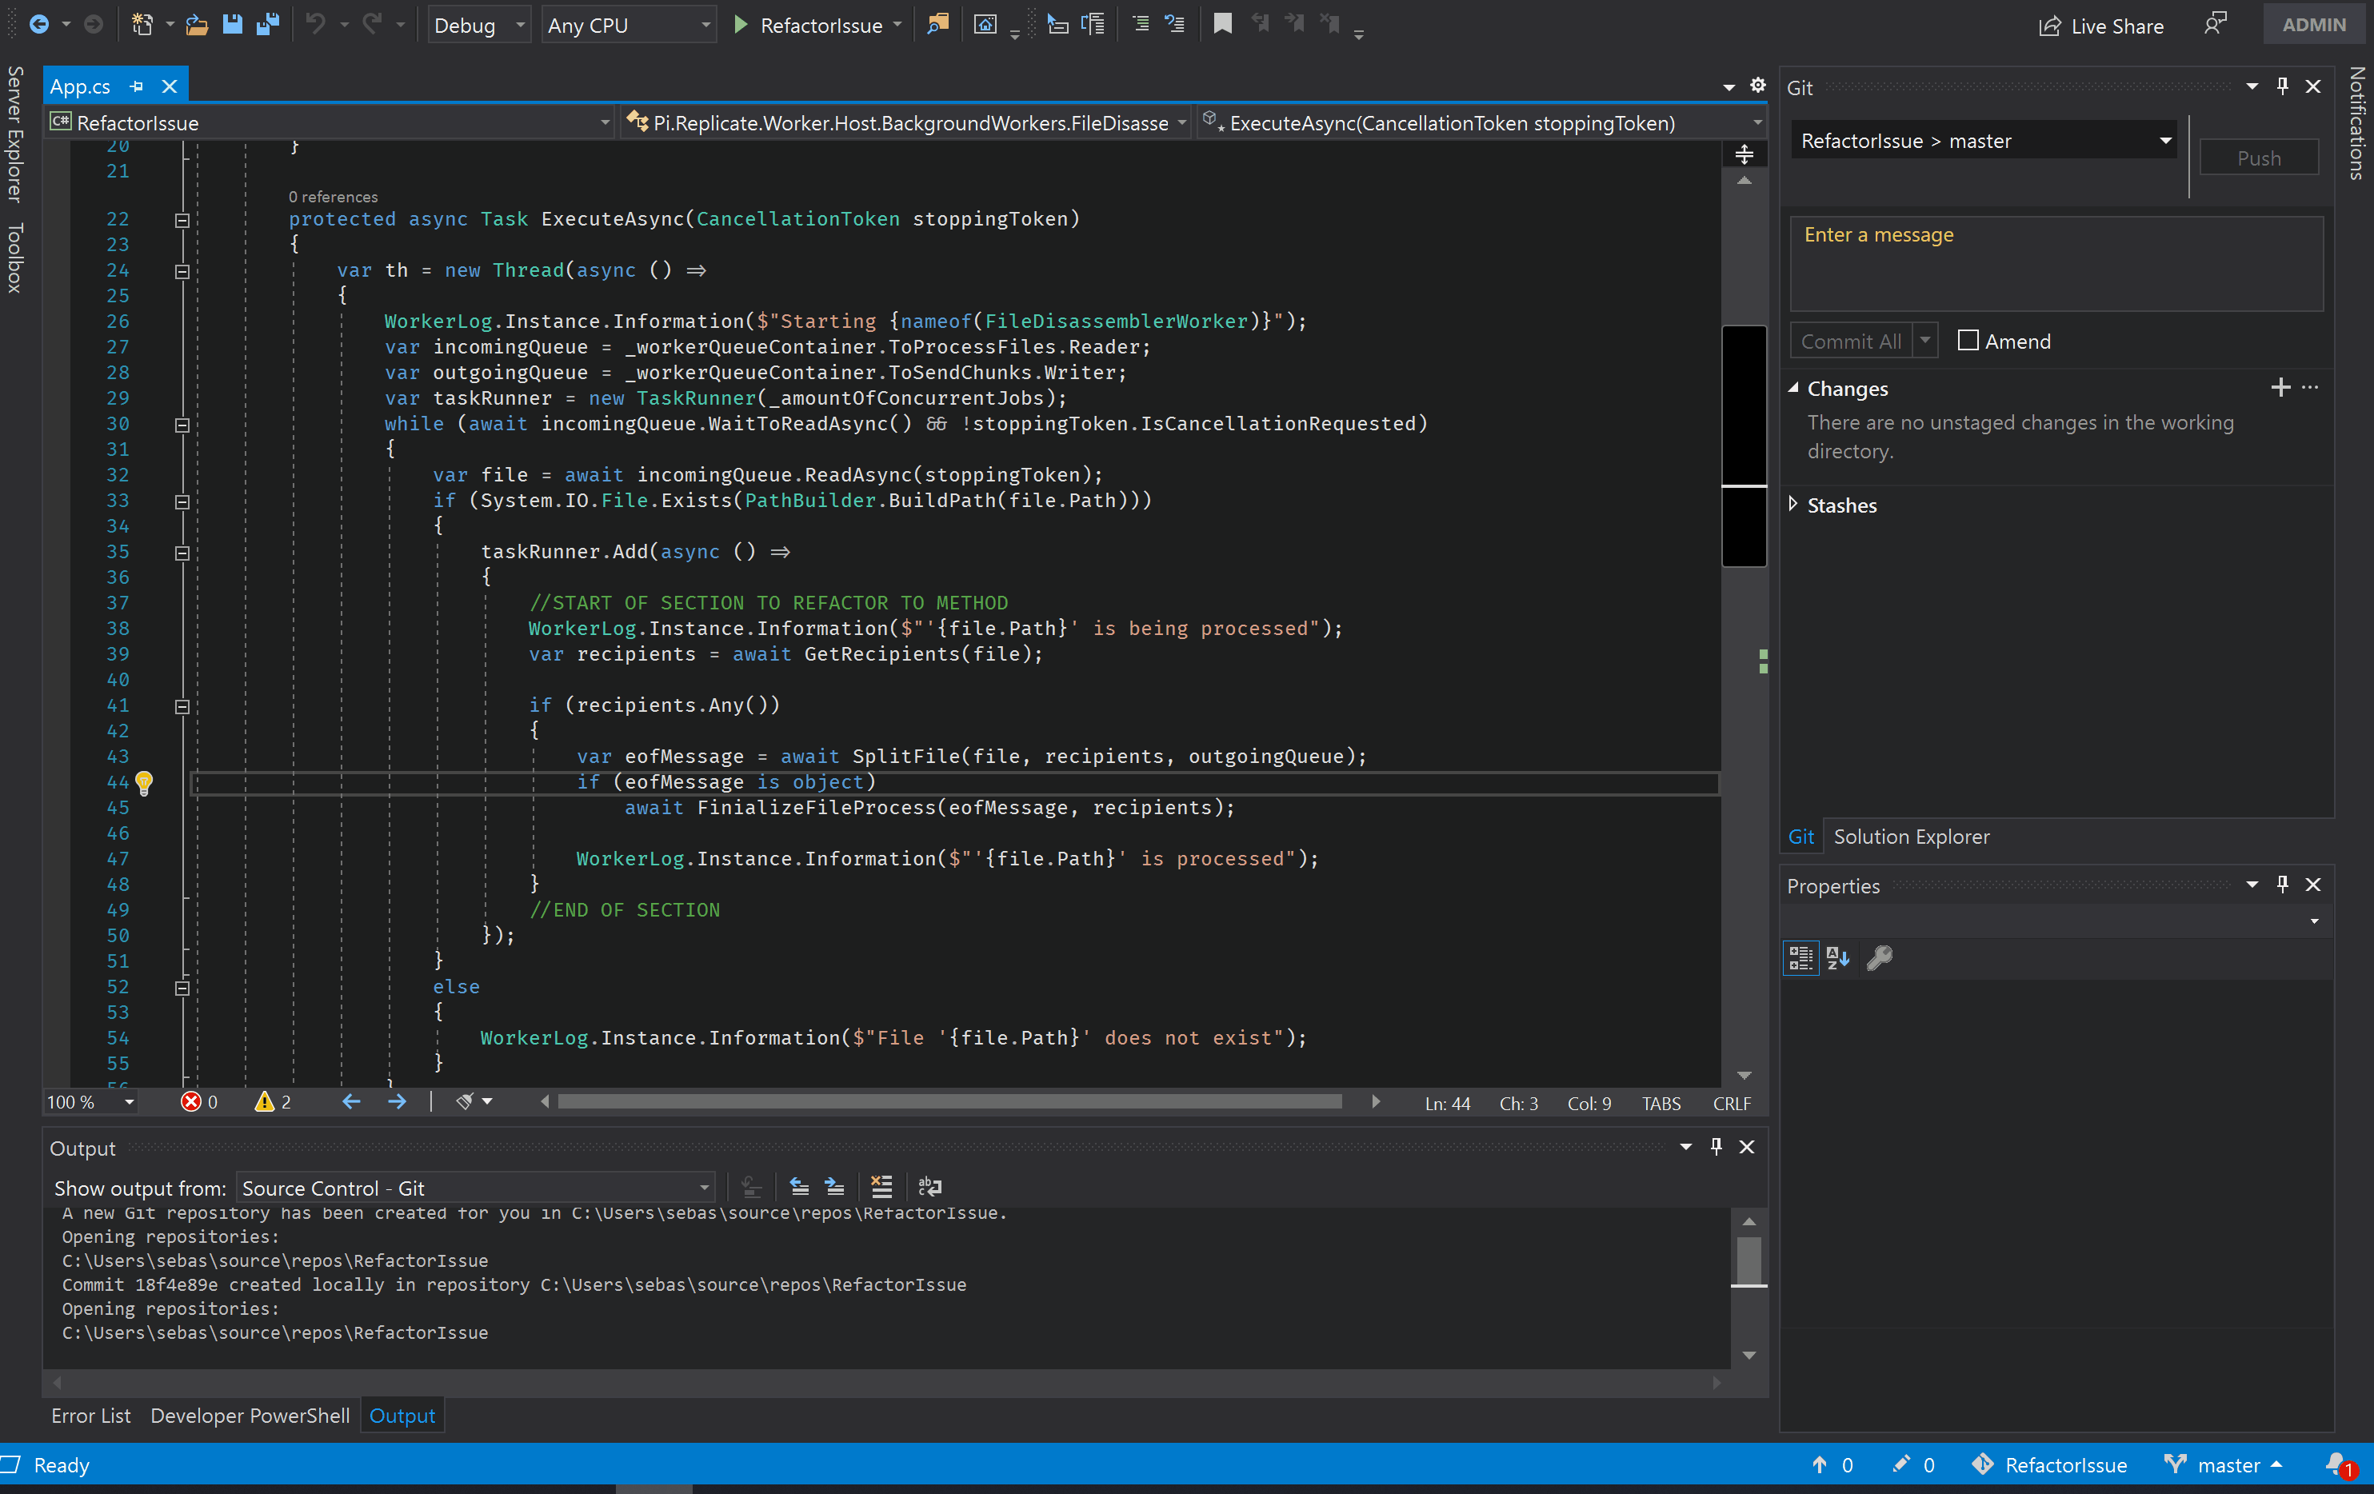The image size is (2374, 1494).
Task: Switch to Developer PowerShell tab
Action: [250, 1415]
